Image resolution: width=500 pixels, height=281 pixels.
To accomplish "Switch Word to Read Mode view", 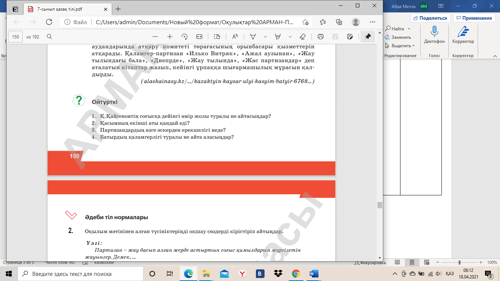I will pyautogui.click(x=398, y=263).
